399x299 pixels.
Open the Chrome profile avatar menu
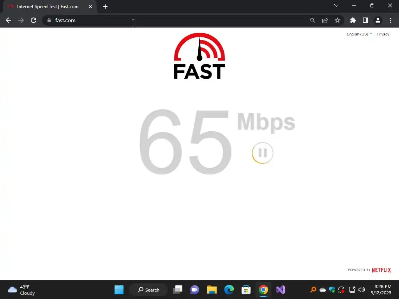tap(378, 20)
